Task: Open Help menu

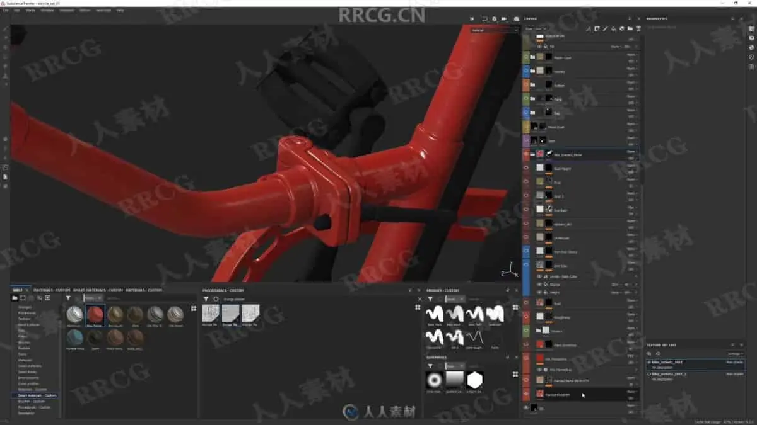Action: (x=120, y=11)
